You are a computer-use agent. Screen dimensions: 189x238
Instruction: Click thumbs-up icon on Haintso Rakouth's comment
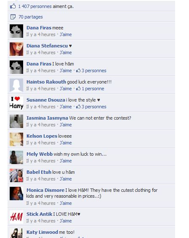(78, 89)
